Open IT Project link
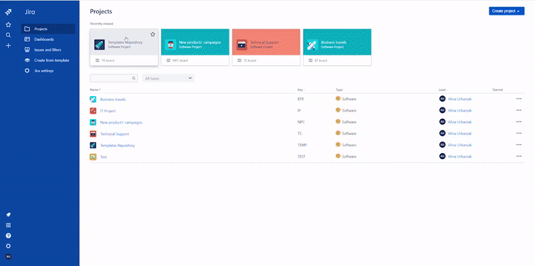The width and height of the screenshot is (535, 266). 108,111
